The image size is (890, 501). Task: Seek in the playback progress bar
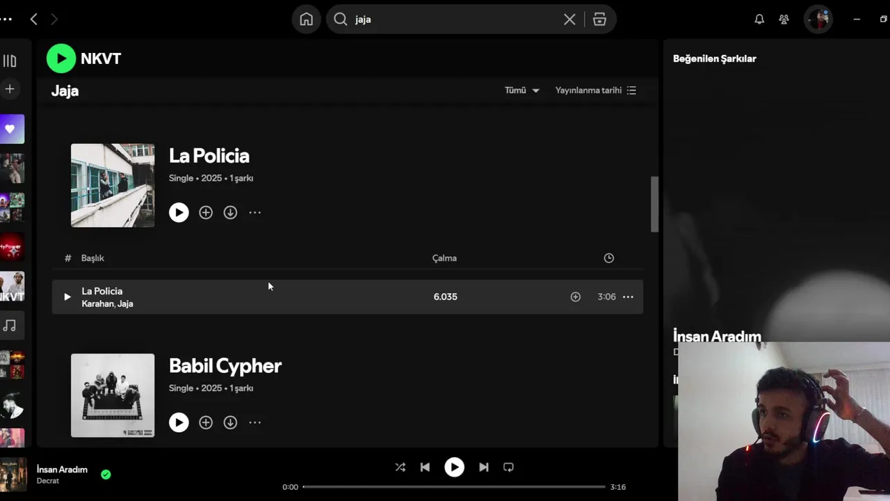point(454,487)
